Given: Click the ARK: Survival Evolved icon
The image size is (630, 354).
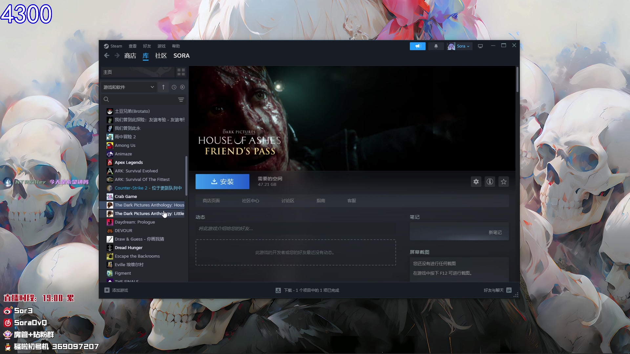Looking at the screenshot, I should pyautogui.click(x=110, y=171).
